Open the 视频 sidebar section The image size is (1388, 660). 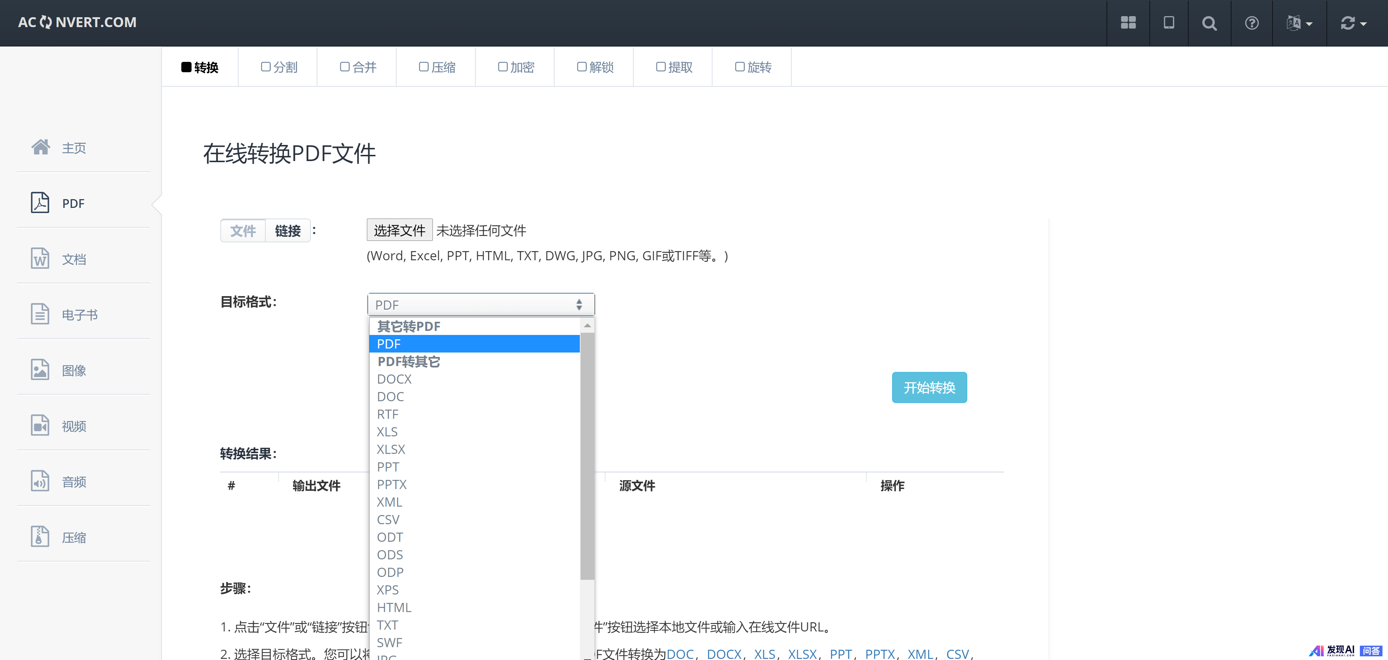74,426
